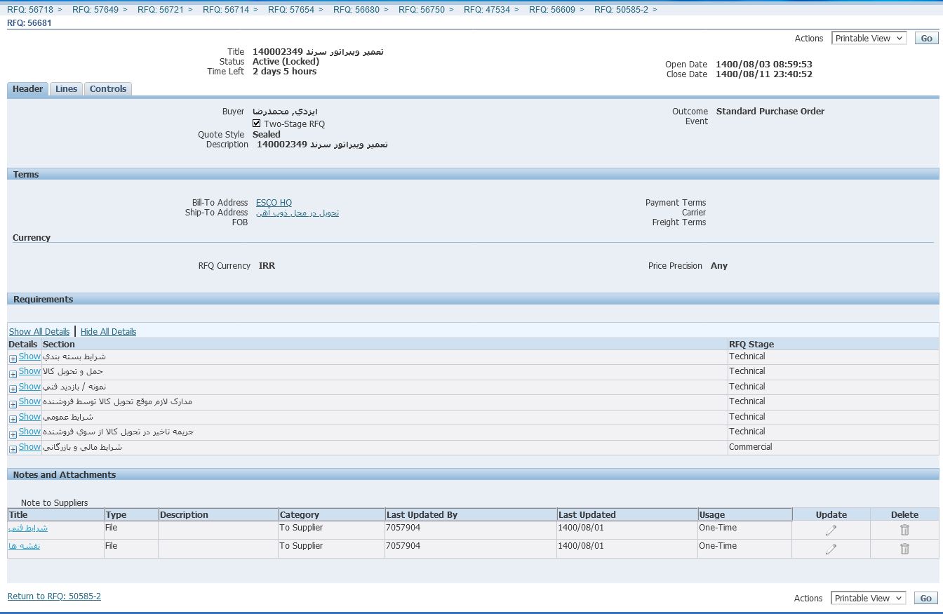Delete the second attachment using the trash icon
The height and width of the screenshot is (614, 943).
click(904, 549)
